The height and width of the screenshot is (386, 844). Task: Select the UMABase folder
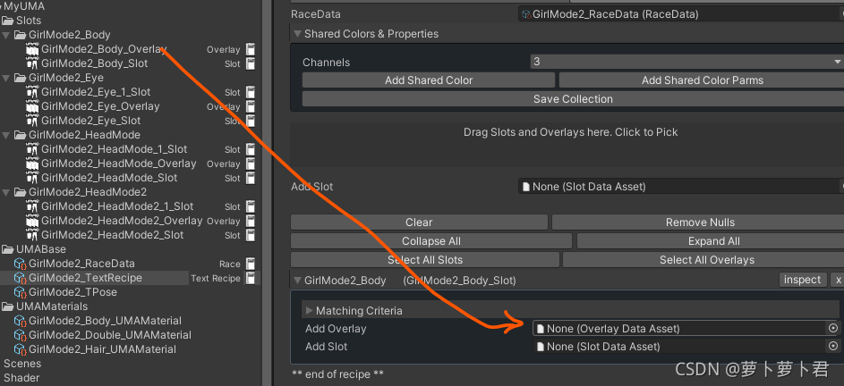(x=41, y=249)
